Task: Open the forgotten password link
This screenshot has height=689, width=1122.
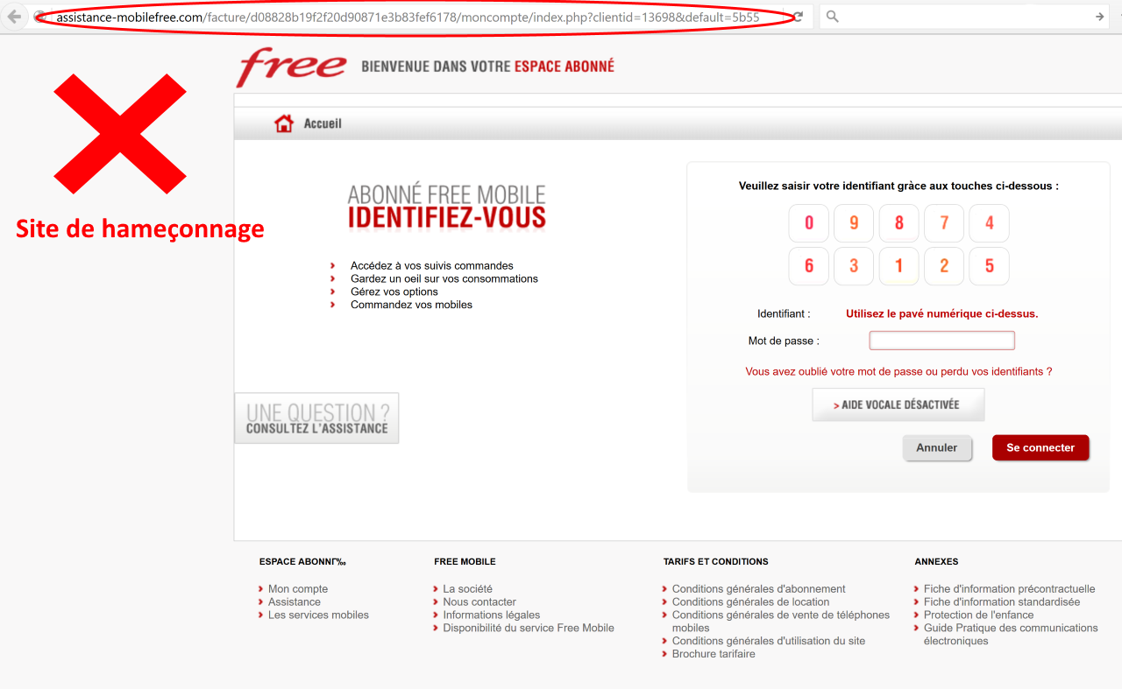Action: 898,371
